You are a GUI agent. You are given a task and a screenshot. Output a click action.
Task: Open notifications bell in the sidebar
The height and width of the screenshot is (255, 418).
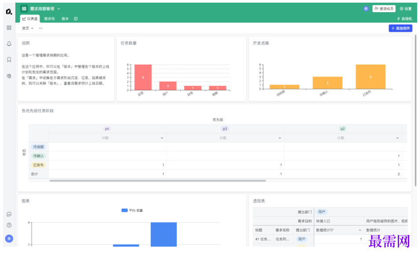pyautogui.click(x=9, y=44)
